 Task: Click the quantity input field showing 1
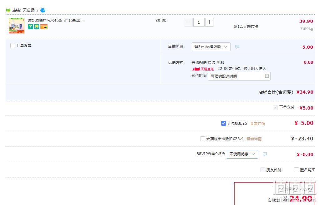click(199, 22)
